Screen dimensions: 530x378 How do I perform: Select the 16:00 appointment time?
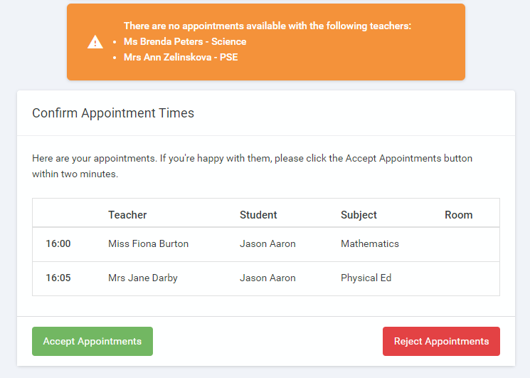point(58,243)
